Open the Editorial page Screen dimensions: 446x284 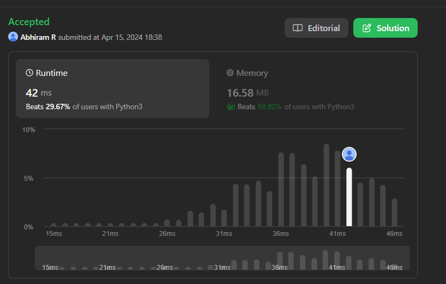(316, 28)
